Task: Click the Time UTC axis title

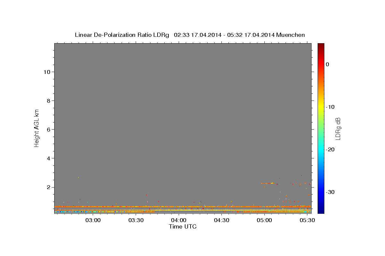Action: (x=183, y=227)
